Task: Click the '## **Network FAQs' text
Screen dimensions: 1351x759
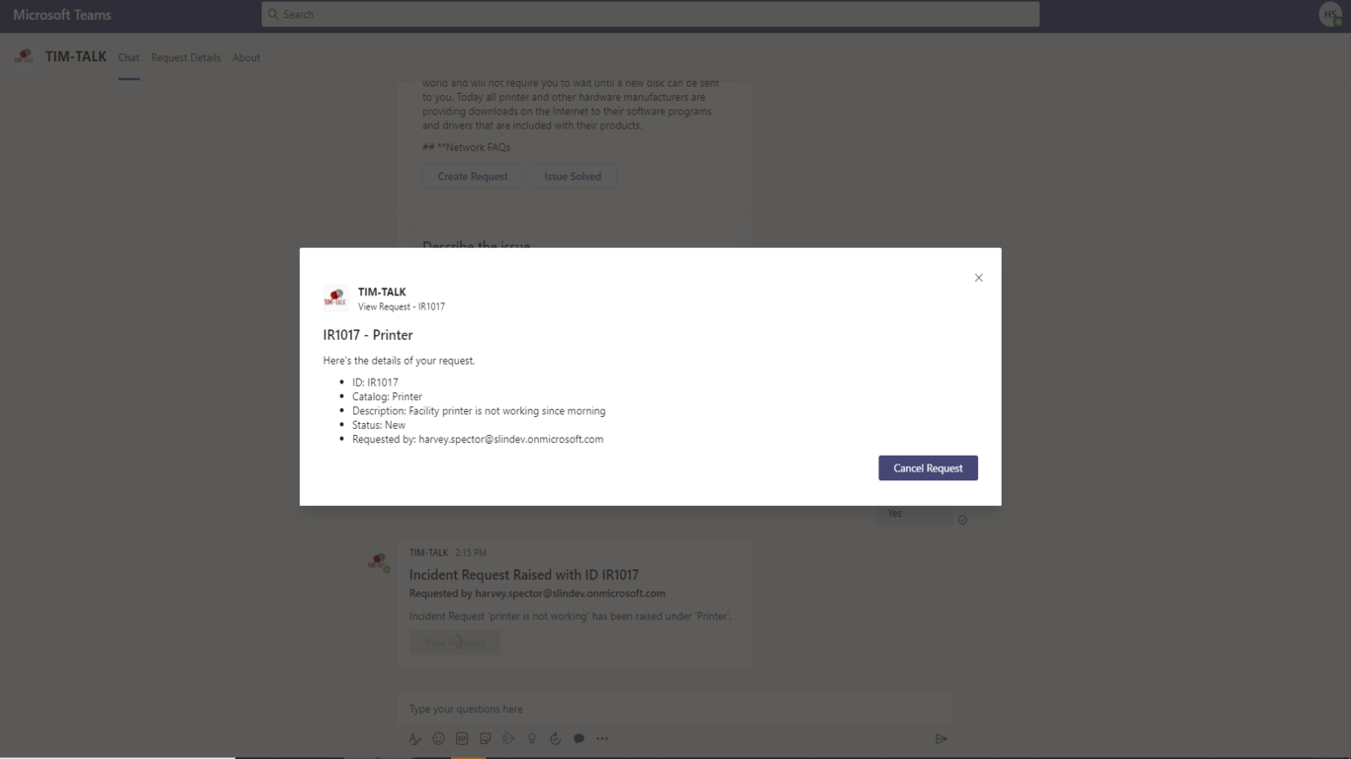Action: (x=467, y=147)
